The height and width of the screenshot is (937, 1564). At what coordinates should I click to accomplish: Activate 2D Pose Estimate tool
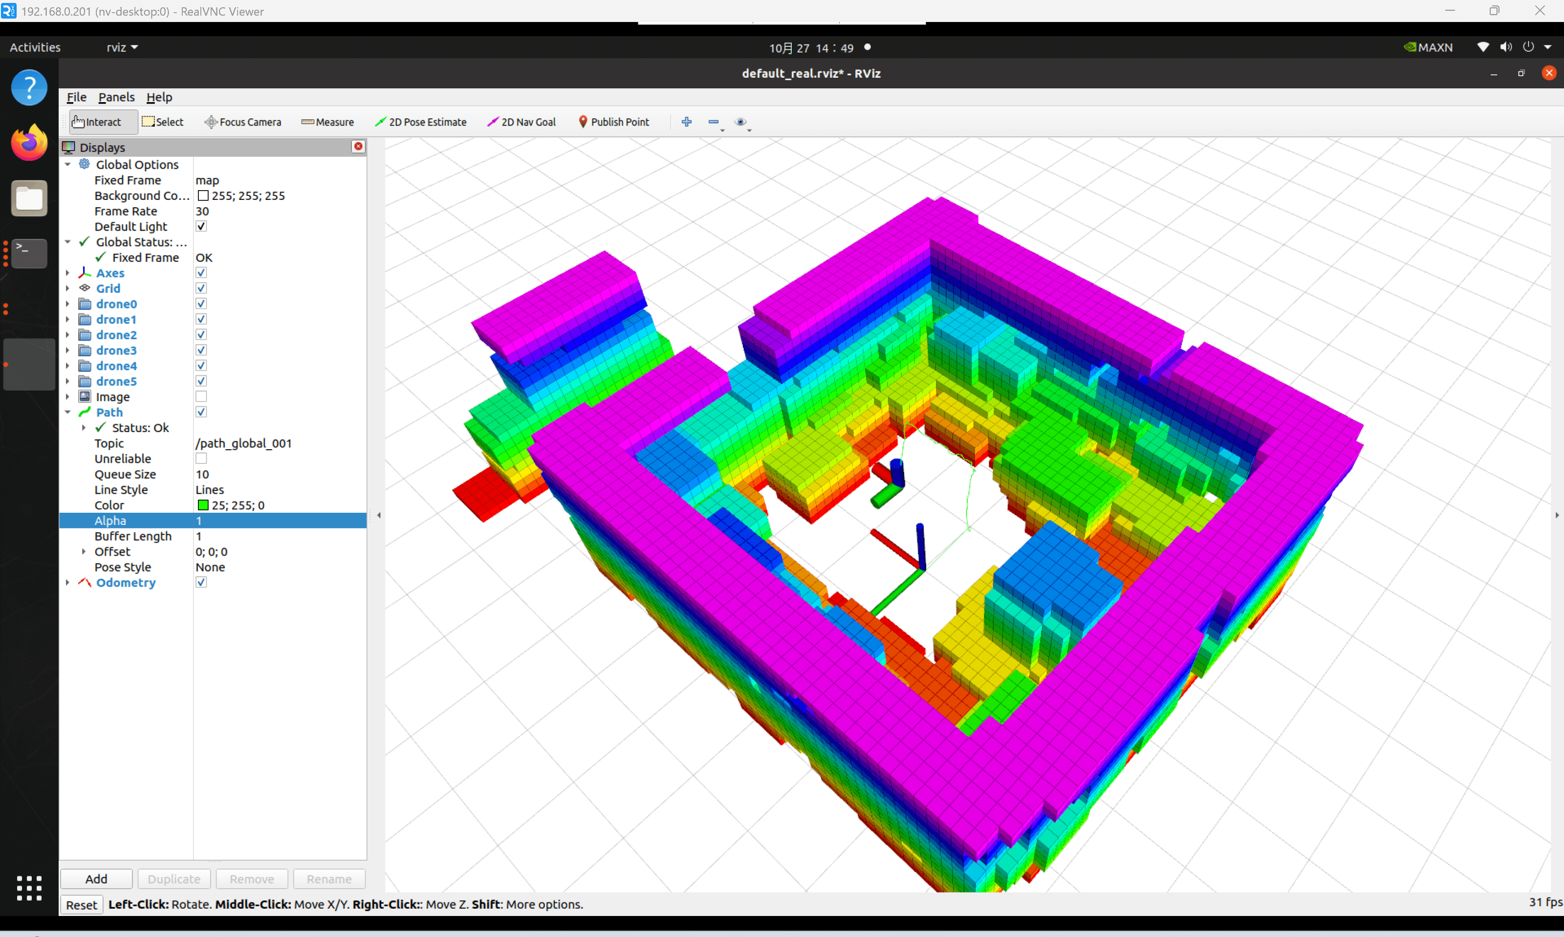click(x=421, y=122)
